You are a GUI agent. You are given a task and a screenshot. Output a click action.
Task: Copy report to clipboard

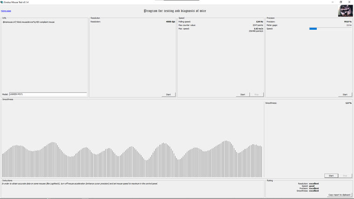339,195
